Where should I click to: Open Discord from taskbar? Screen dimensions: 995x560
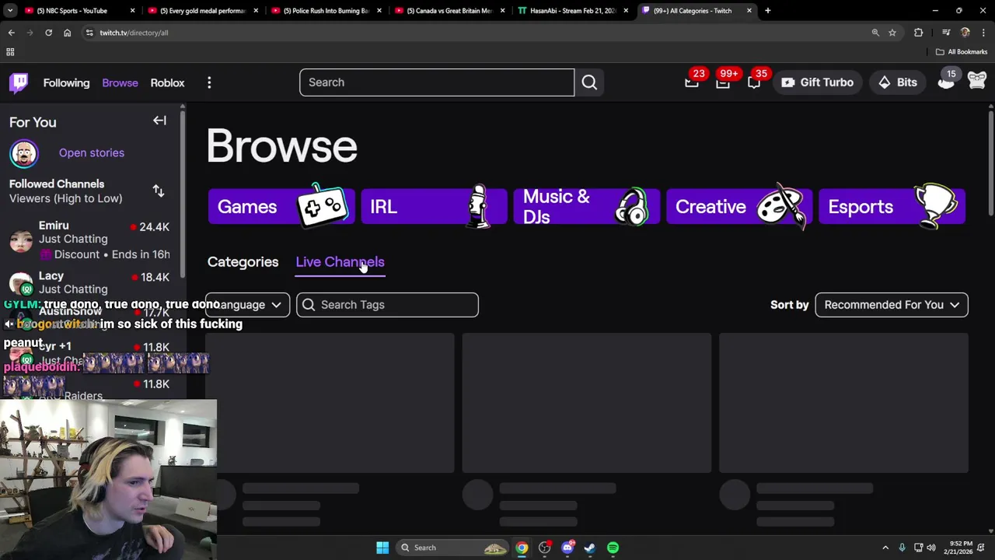567,548
